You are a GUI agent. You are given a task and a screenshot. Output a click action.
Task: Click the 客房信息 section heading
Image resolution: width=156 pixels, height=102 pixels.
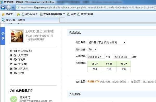click(75, 33)
